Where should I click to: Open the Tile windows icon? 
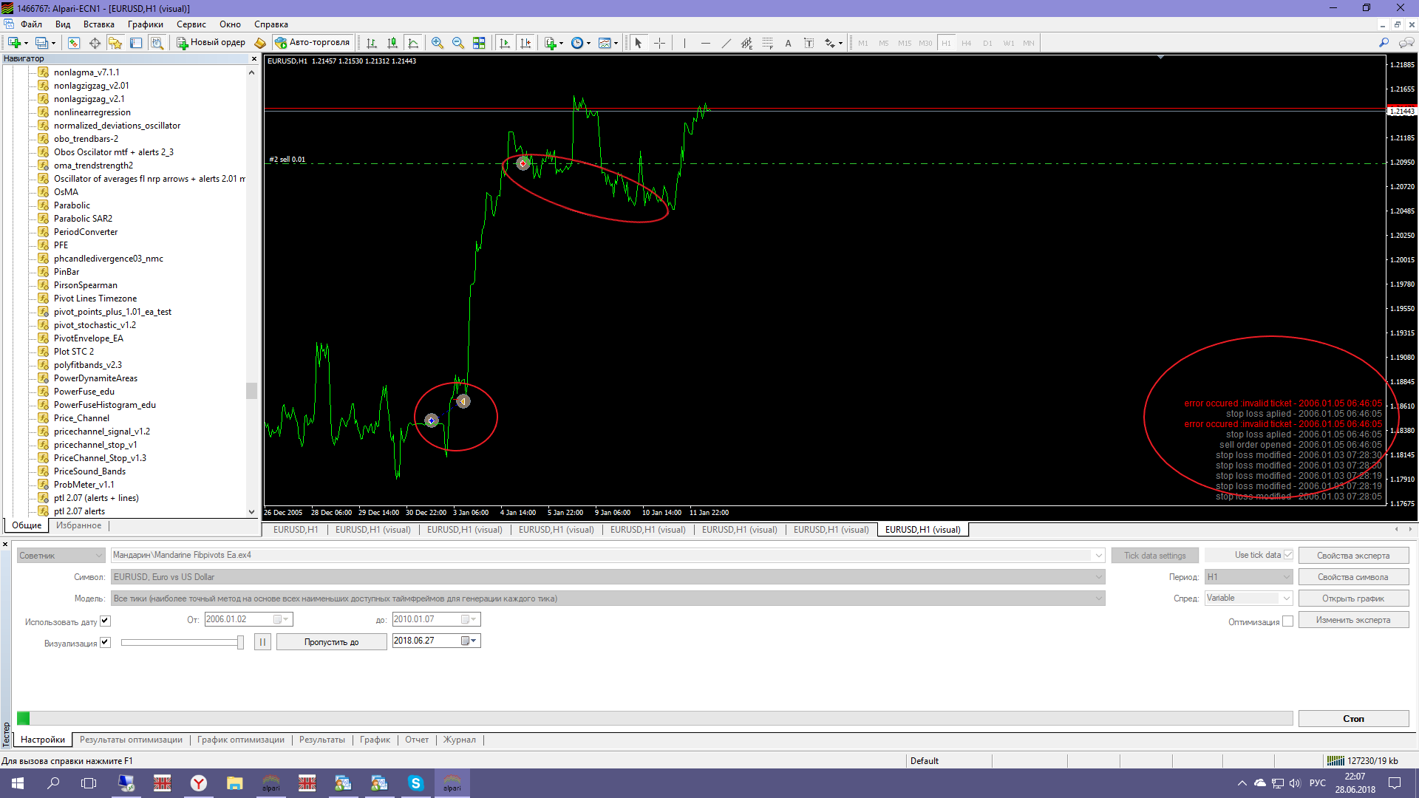click(x=479, y=43)
